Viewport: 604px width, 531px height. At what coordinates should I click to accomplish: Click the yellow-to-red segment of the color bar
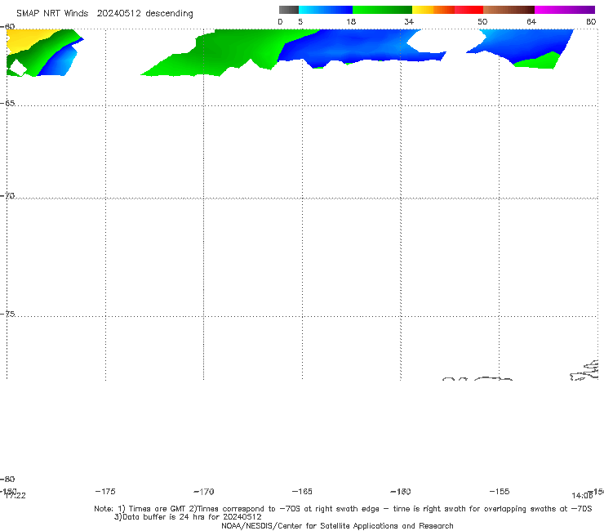tap(447, 10)
